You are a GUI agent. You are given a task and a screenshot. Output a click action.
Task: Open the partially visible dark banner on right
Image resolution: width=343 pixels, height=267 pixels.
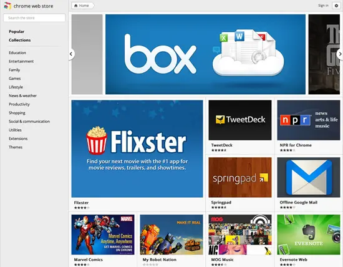click(324, 54)
